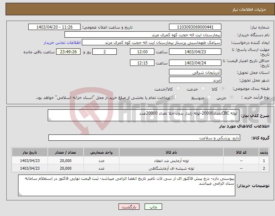The height and width of the screenshot is (216, 275).
Task: Click the بازگشت back button
Action: click(129, 207)
